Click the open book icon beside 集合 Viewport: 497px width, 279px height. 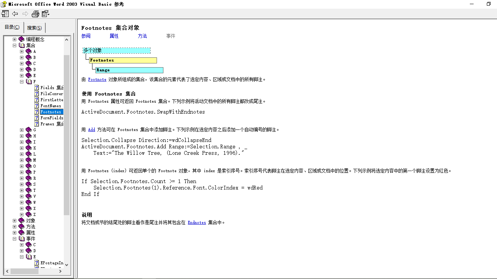point(21,45)
